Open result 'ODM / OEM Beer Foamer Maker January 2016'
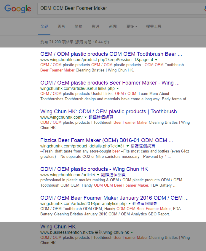The image size is (206, 251). (x=114, y=198)
